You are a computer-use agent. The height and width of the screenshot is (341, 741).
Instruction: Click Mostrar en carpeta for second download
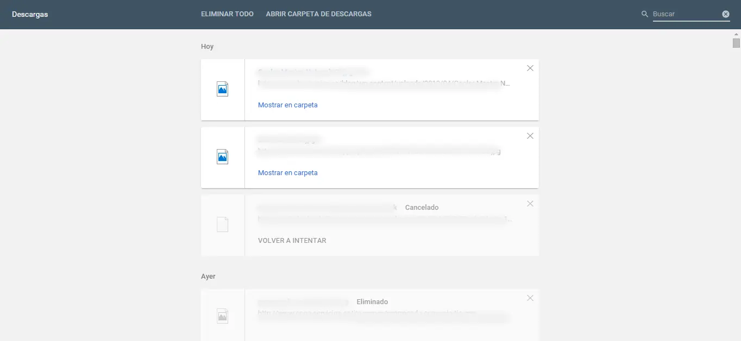point(288,173)
